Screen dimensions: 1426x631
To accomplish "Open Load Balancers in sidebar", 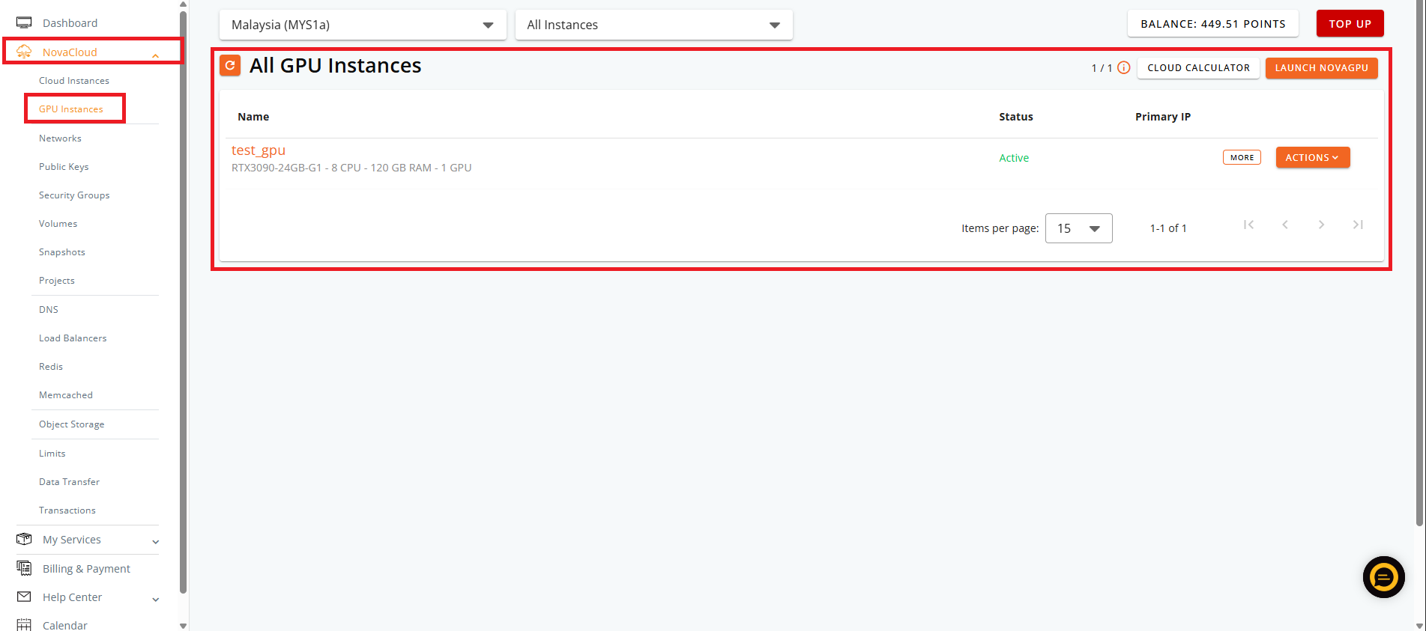I will pos(73,338).
